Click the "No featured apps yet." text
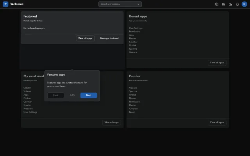Viewport: 250px width, 156px height. [x=34, y=28]
